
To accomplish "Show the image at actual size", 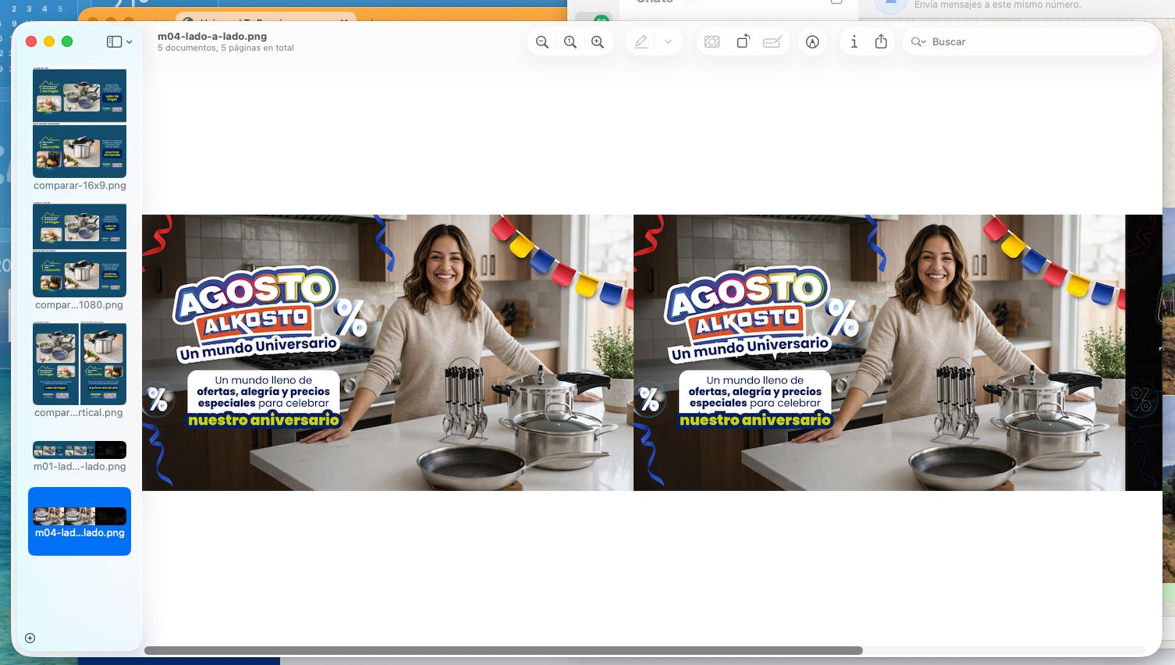I will pyautogui.click(x=570, y=42).
